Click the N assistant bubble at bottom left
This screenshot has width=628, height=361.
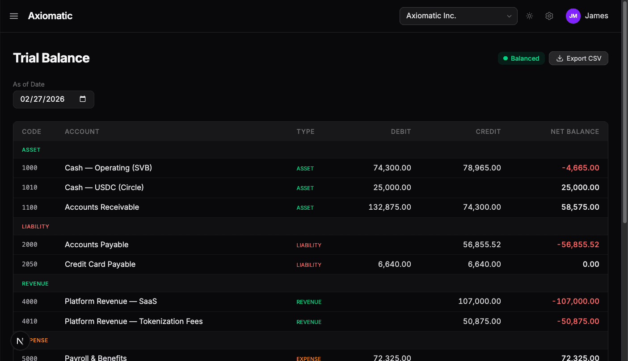[20, 340]
